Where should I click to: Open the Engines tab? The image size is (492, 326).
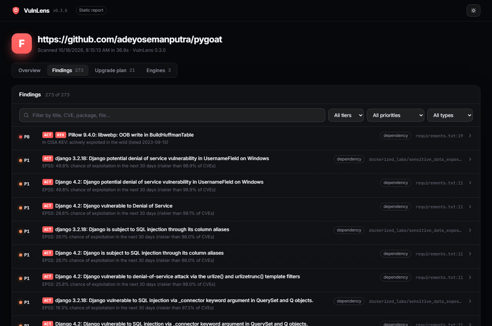[x=158, y=70]
